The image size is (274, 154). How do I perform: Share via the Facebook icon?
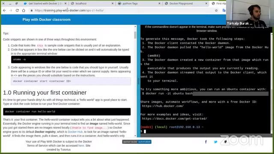[206, 142]
